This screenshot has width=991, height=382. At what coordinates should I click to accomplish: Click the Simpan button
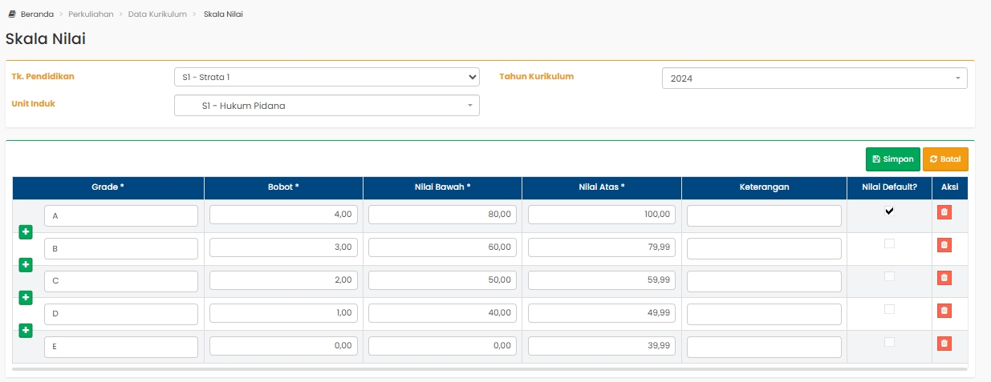tap(892, 159)
